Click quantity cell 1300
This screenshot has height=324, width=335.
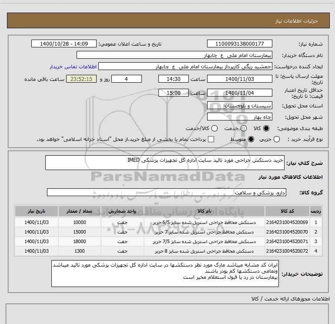pyautogui.click(x=80, y=251)
